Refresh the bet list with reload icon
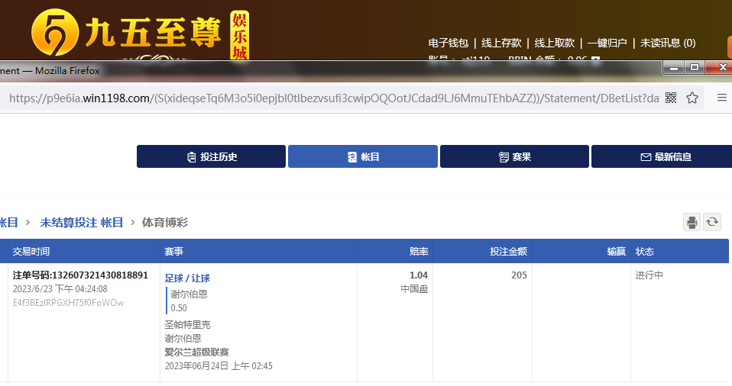The height and width of the screenshot is (386, 732). click(x=712, y=223)
